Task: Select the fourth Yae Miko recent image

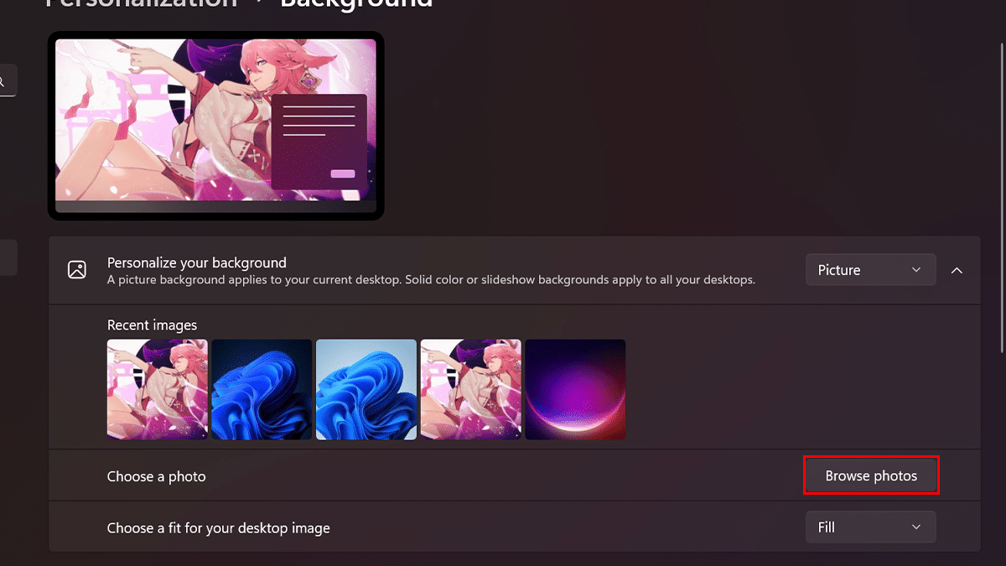Action: 471,389
